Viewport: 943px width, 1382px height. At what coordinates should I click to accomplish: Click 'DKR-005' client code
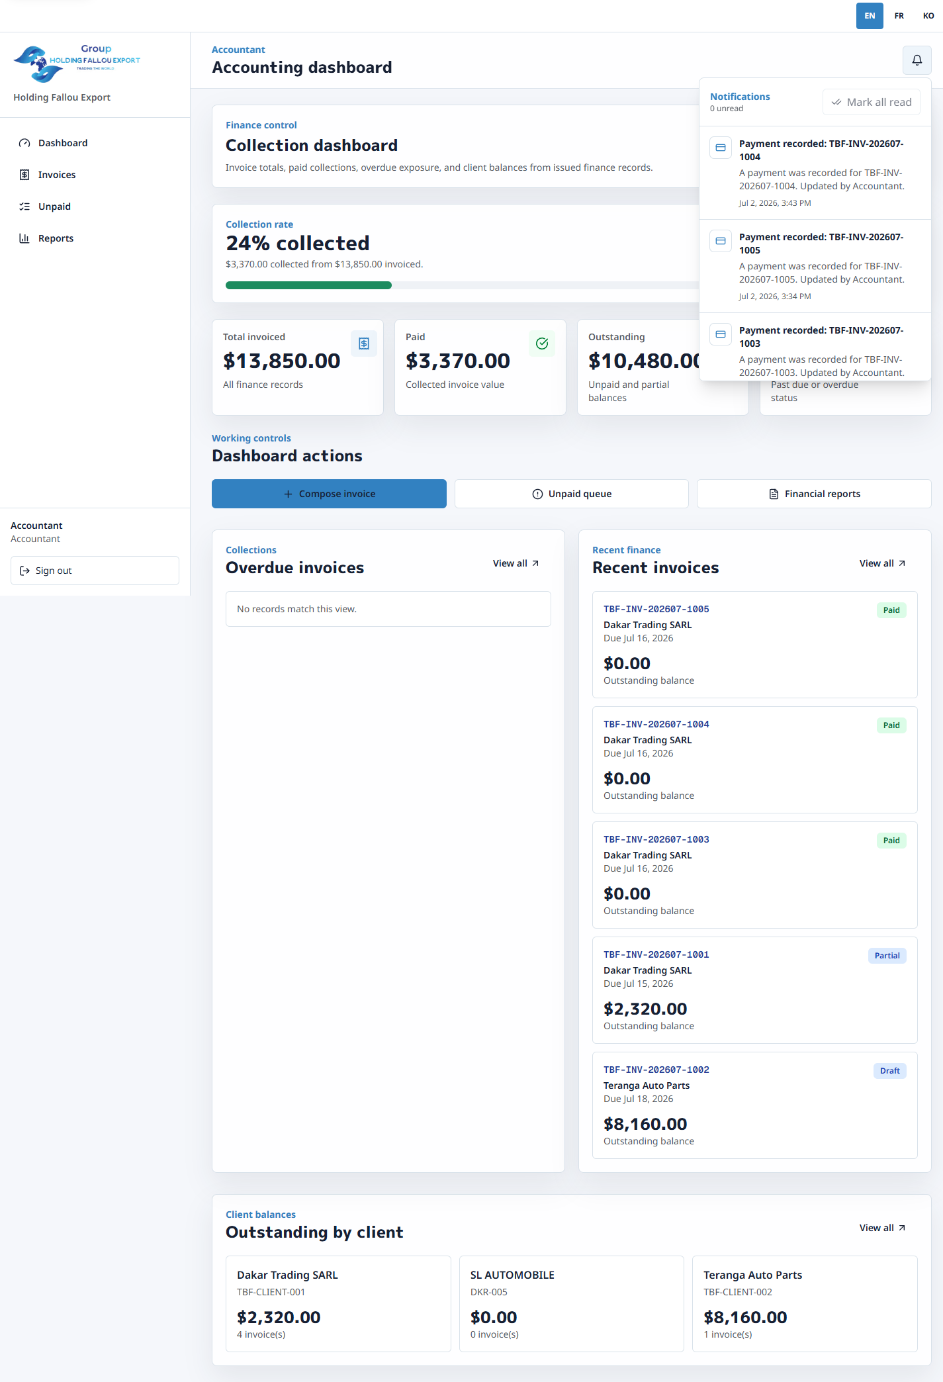click(489, 1292)
